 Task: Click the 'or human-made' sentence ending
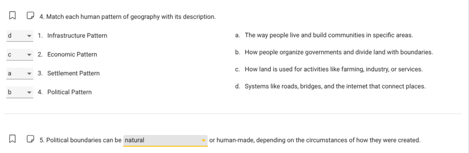point(315,140)
